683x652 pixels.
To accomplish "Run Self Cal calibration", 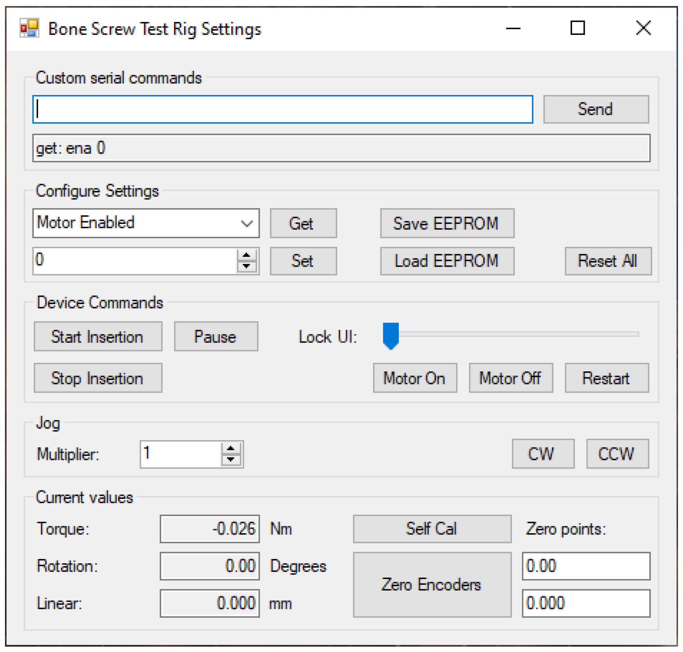I will pos(432,528).
